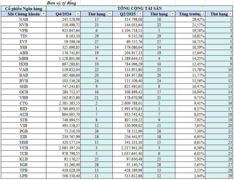
Task: Select the SSB ticker cell
Action: 24,47
